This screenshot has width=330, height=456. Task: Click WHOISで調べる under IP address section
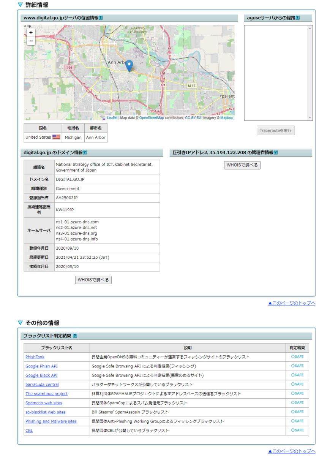tap(242, 165)
